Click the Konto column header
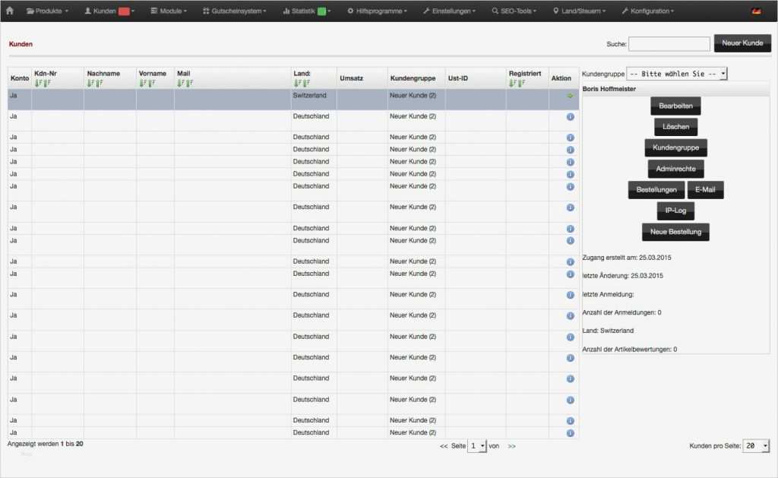 point(20,78)
